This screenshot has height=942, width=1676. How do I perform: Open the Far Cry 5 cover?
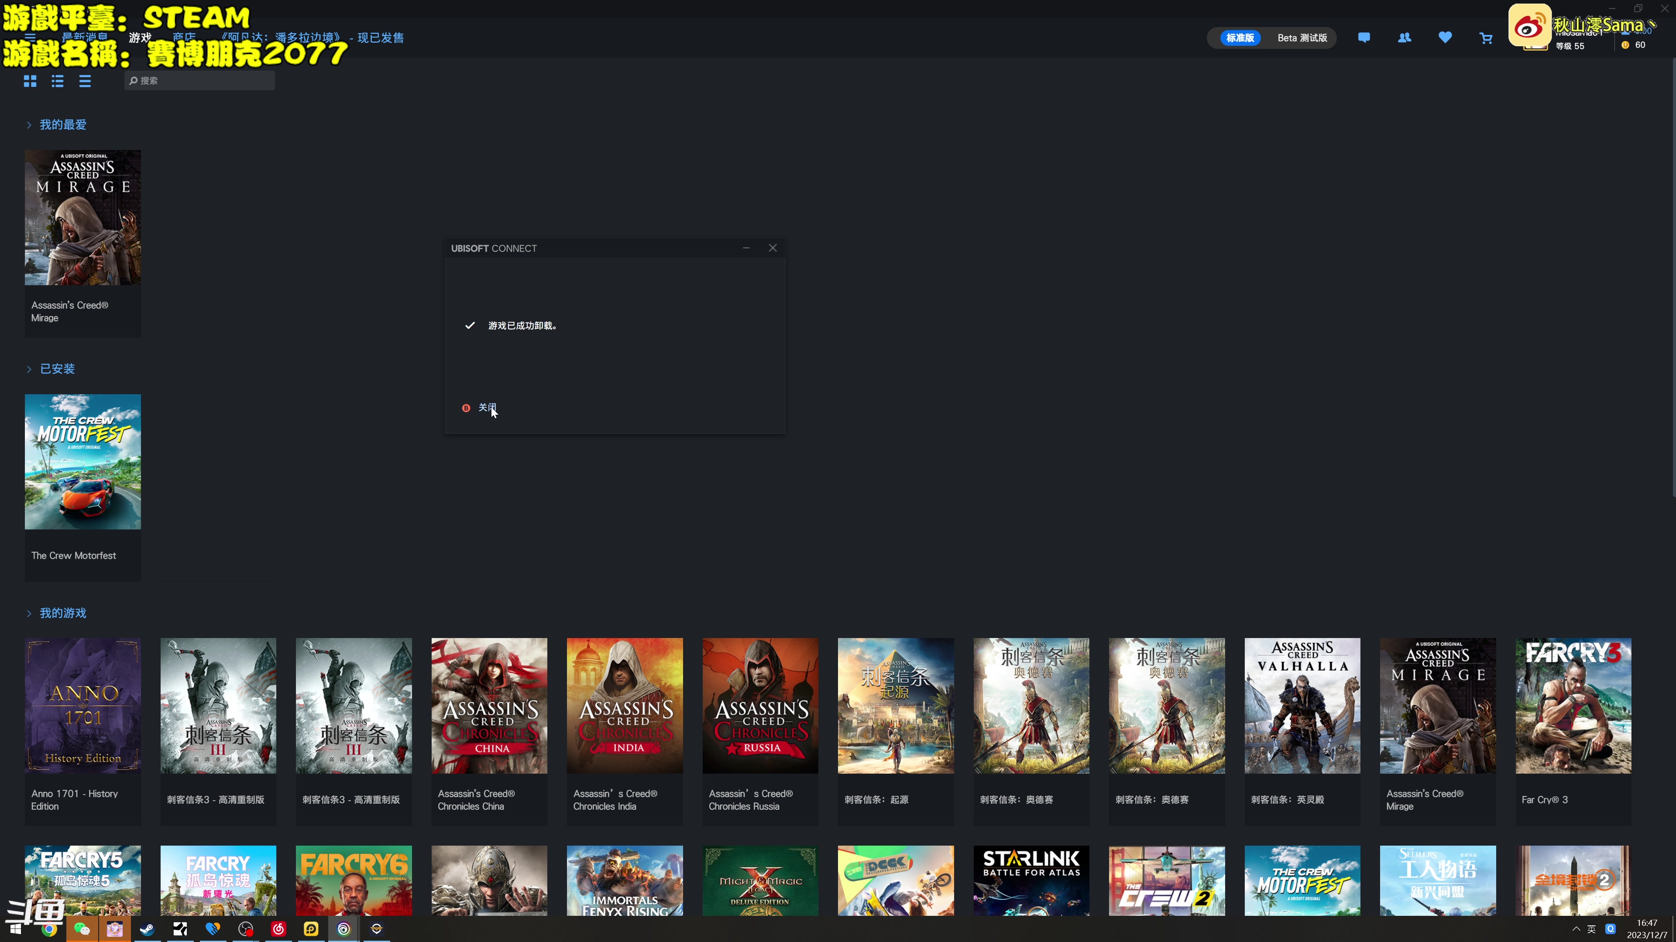82,881
